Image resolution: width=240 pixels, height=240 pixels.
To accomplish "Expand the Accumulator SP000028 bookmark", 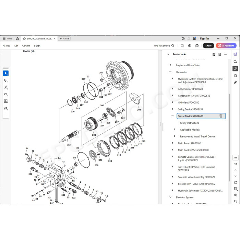I will [x=172, y=88].
